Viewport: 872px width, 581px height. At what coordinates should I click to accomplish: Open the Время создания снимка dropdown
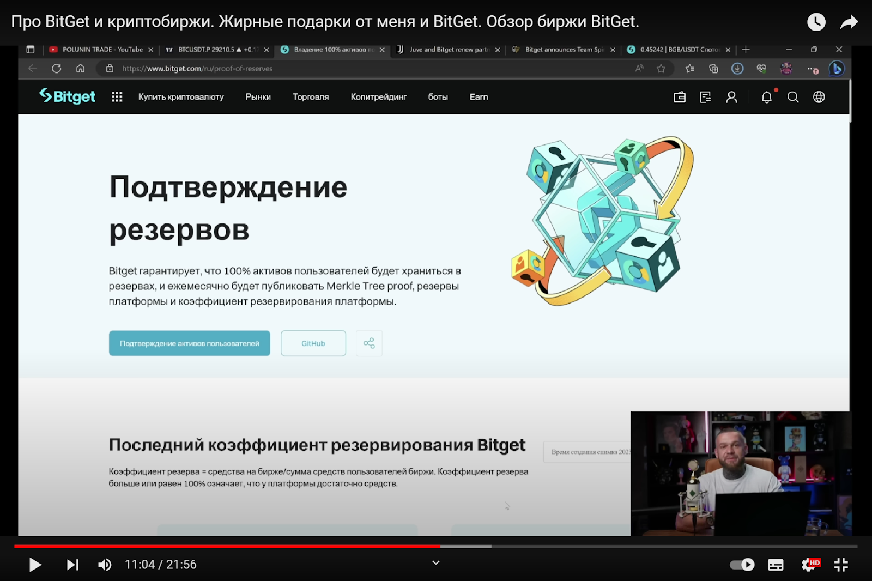point(588,452)
